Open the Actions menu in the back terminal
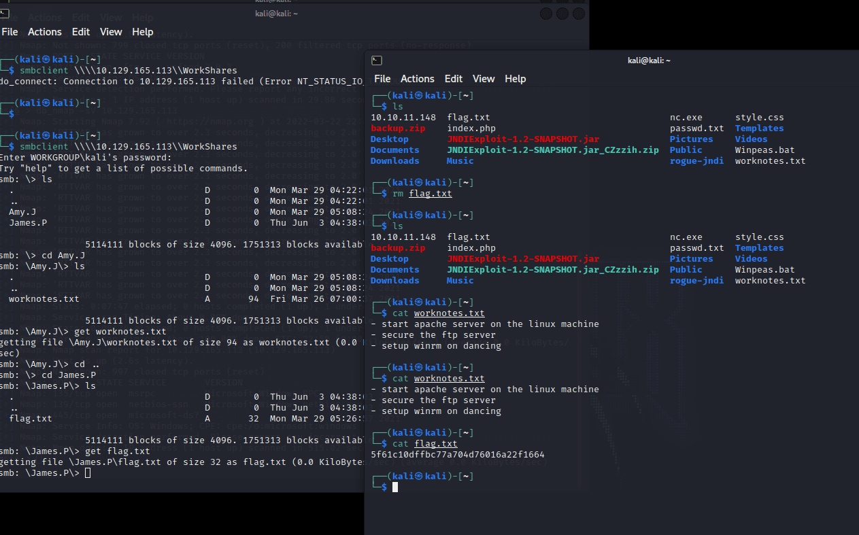The height and width of the screenshot is (535, 859). coord(45,32)
